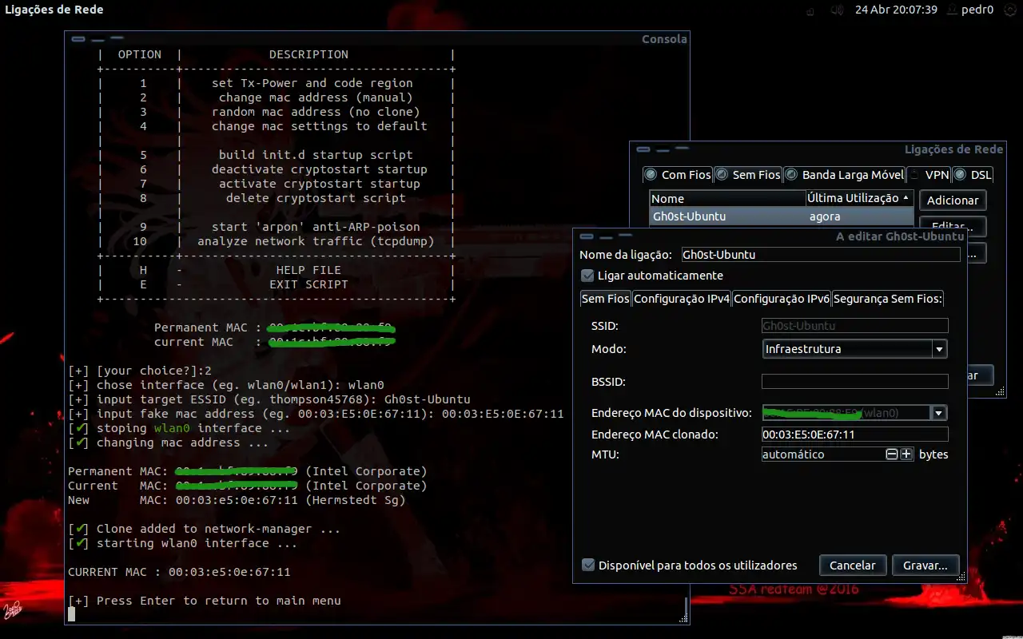
Task: Toggle Disponível para todos os utilizadores checkbox
Action: pos(588,565)
